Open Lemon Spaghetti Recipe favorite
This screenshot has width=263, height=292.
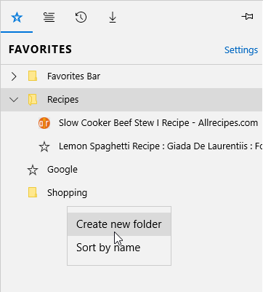pyautogui.click(x=161, y=146)
